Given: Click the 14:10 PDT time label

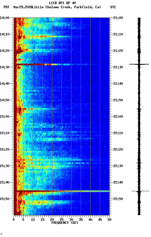Looking at the screenshot, I should point(5,34).
